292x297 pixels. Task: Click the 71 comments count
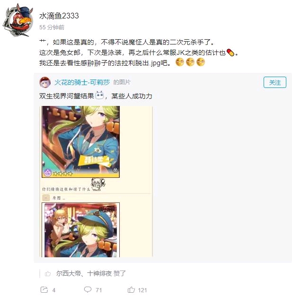(99, 290)
